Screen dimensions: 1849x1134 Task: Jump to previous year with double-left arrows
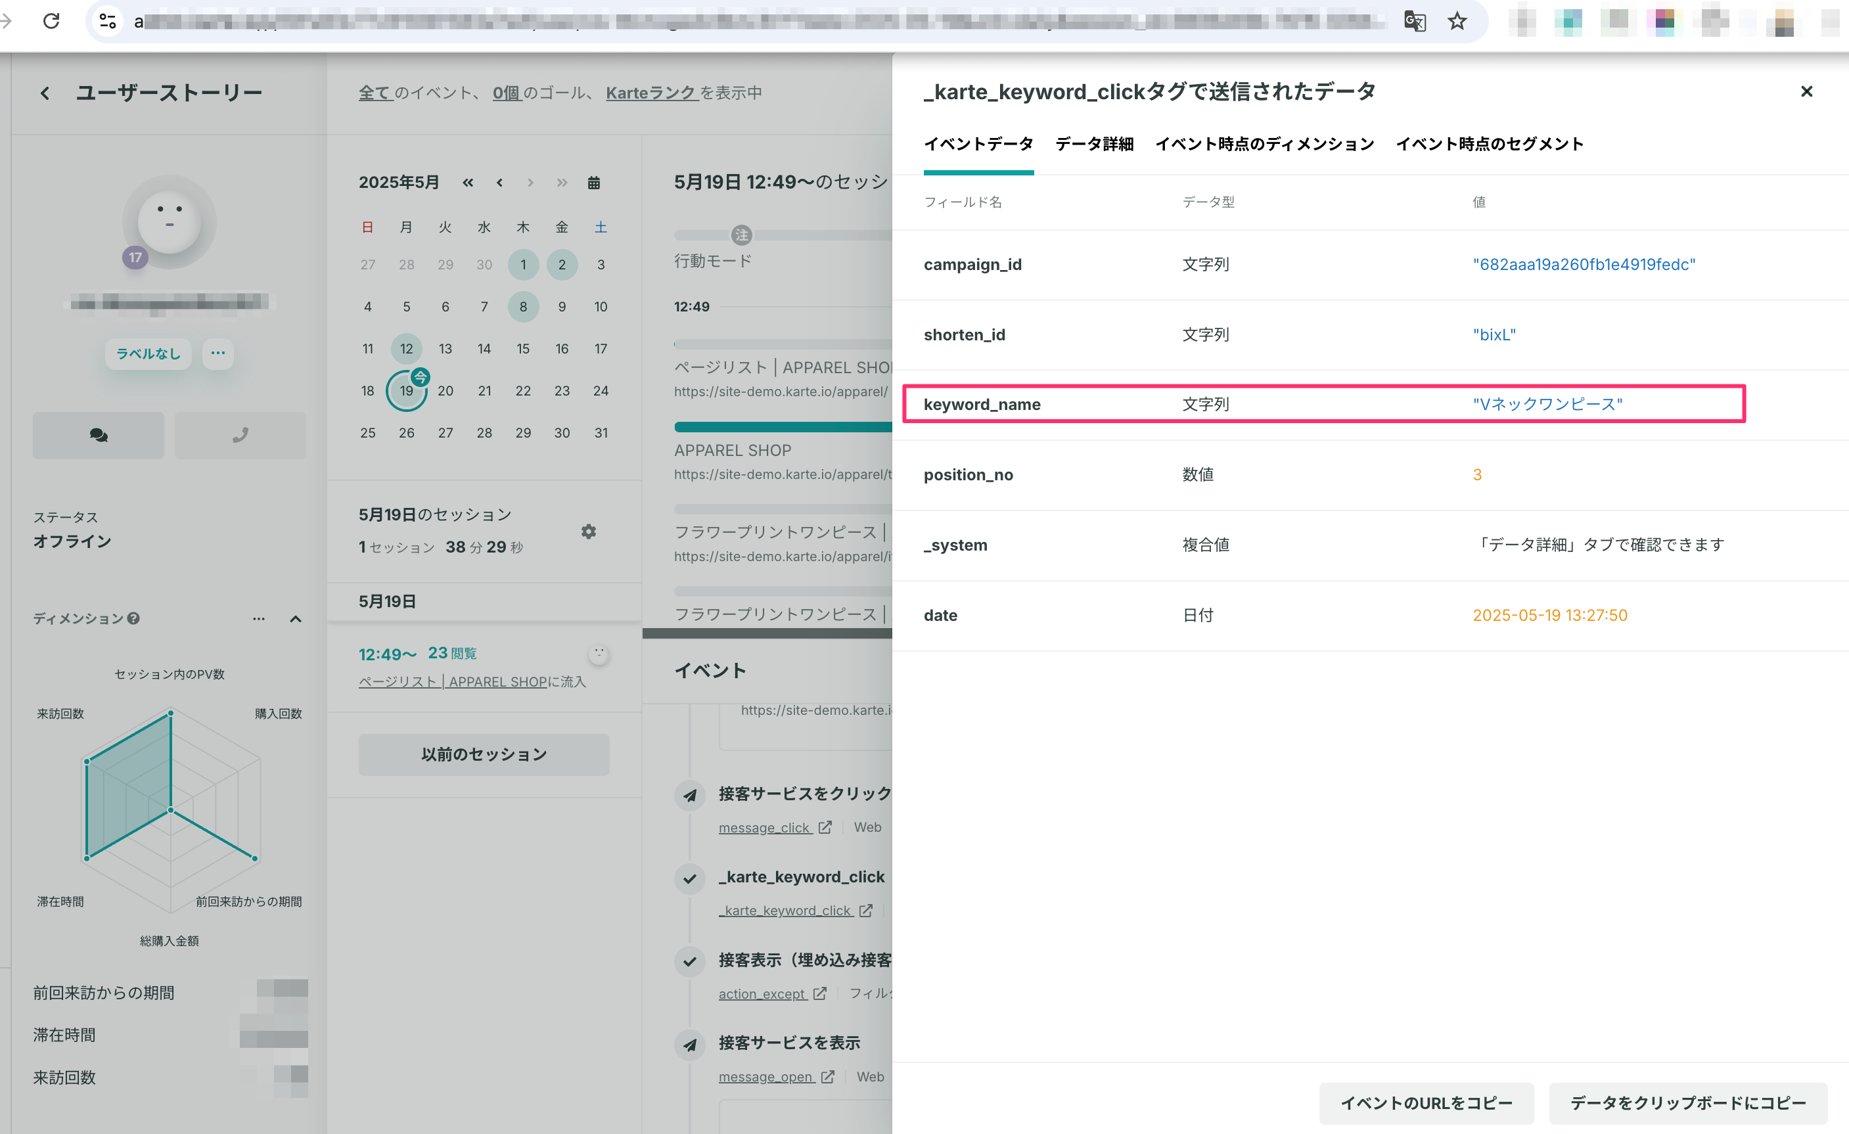(467, 183)
